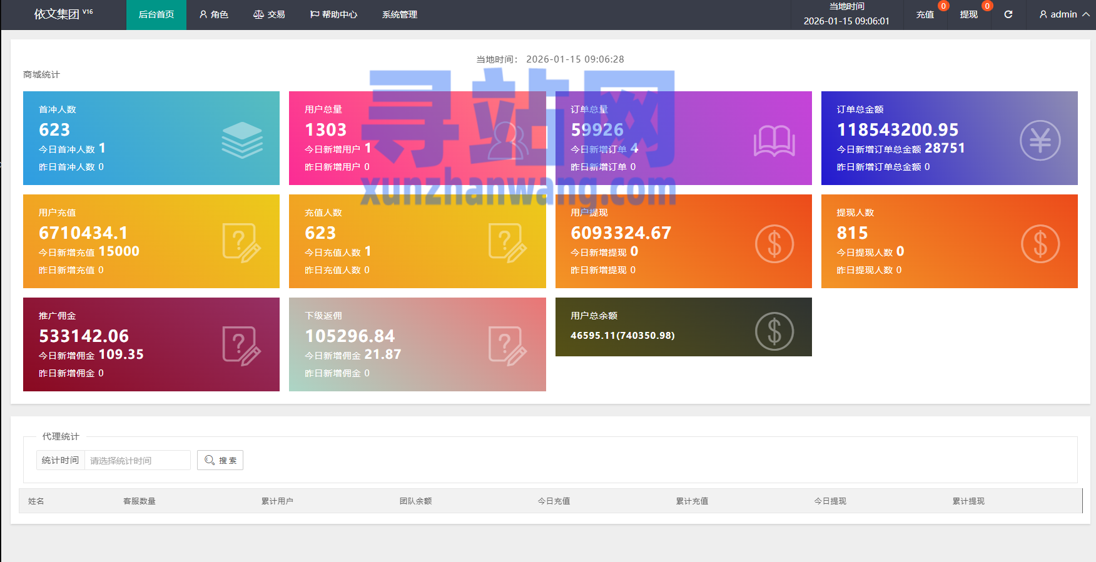Click the open book icon on 订单总量 card
Screen dimensions: 1096x562
(x=774, y=141)
